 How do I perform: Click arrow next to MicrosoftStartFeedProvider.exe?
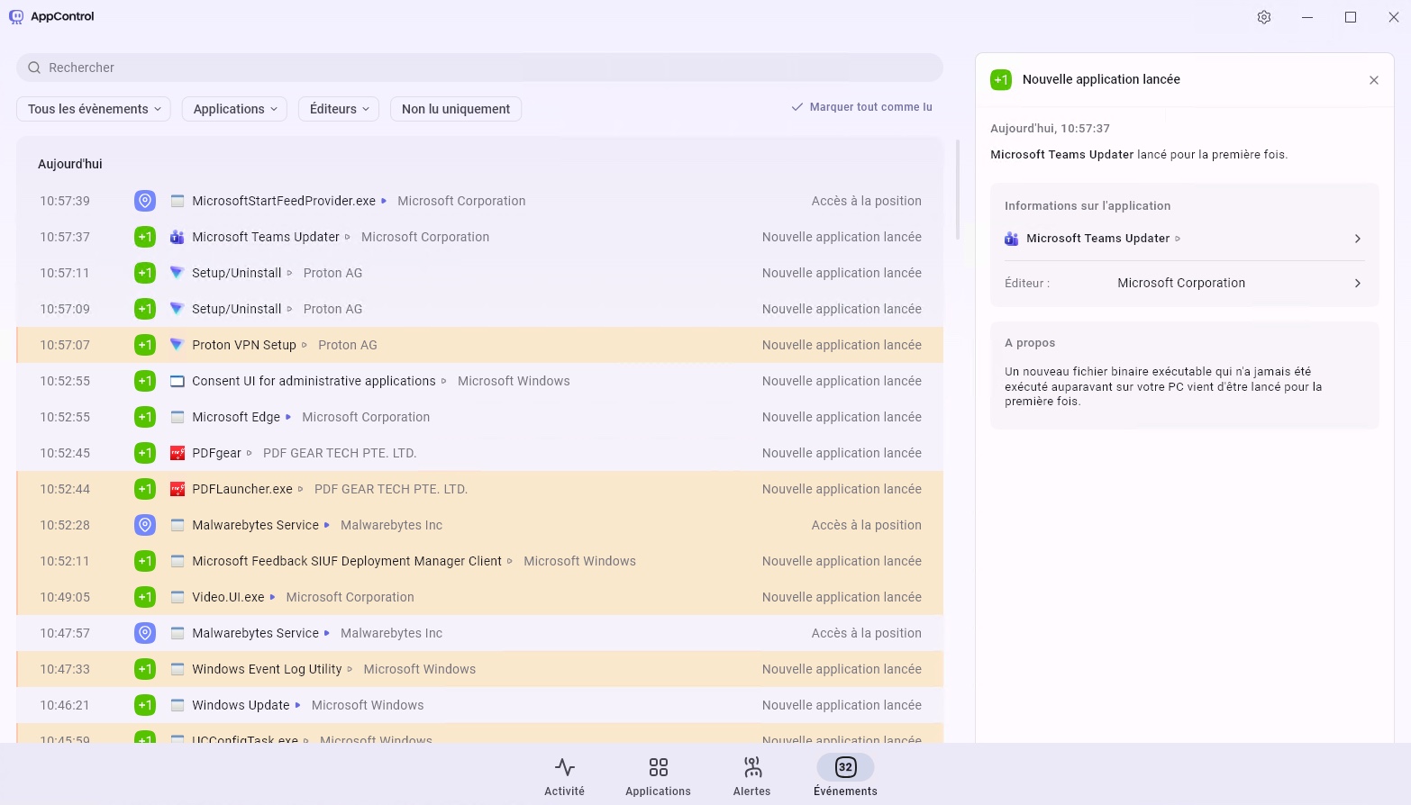click(x=384, y=201)
